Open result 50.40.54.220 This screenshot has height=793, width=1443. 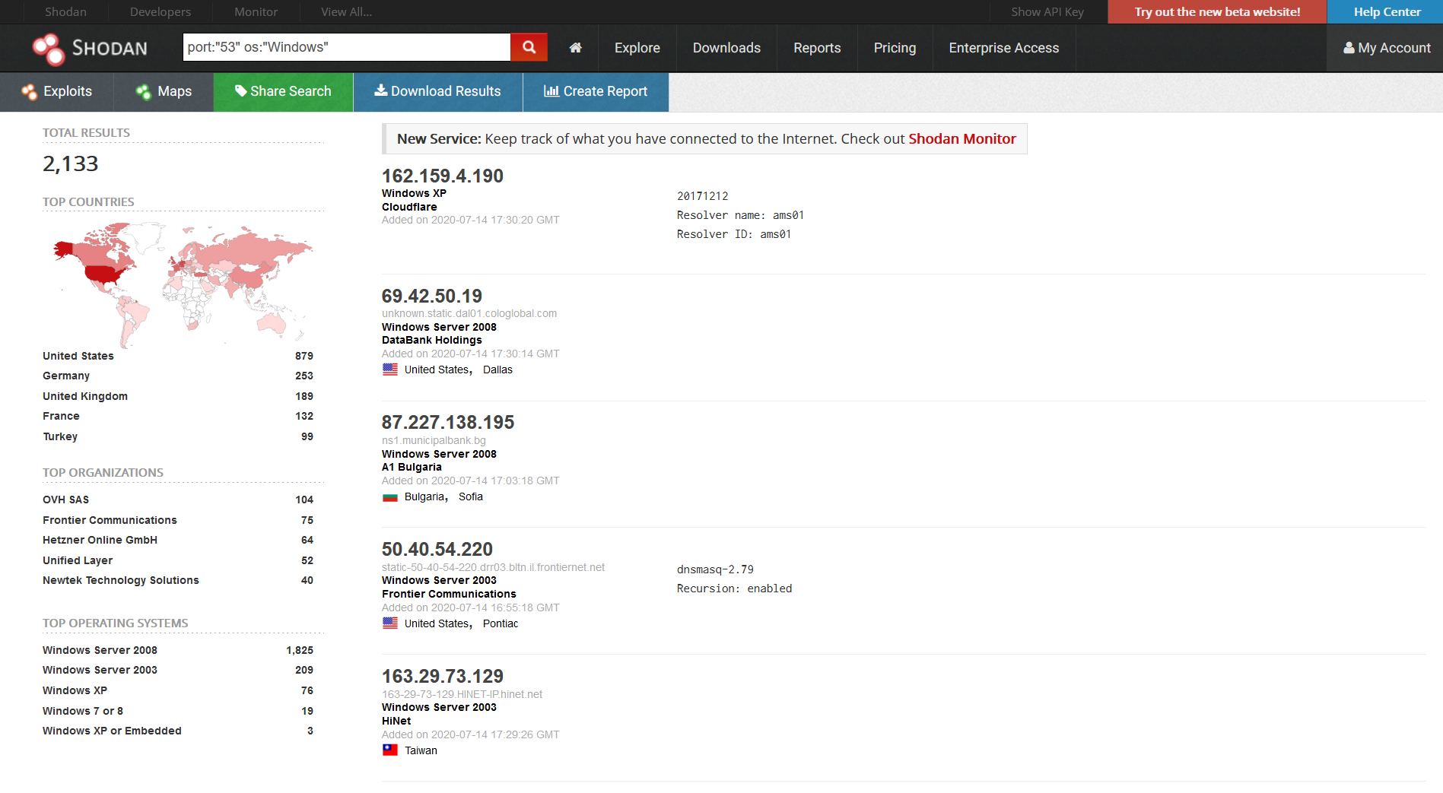[x=437, y=550]
